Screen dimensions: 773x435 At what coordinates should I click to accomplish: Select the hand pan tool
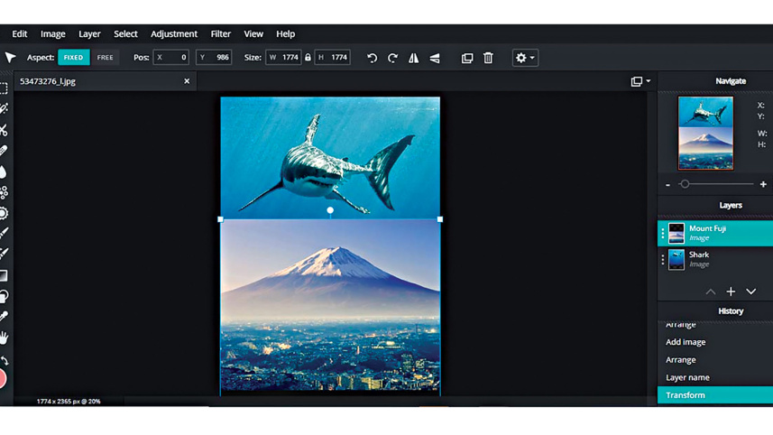[5, 338]
